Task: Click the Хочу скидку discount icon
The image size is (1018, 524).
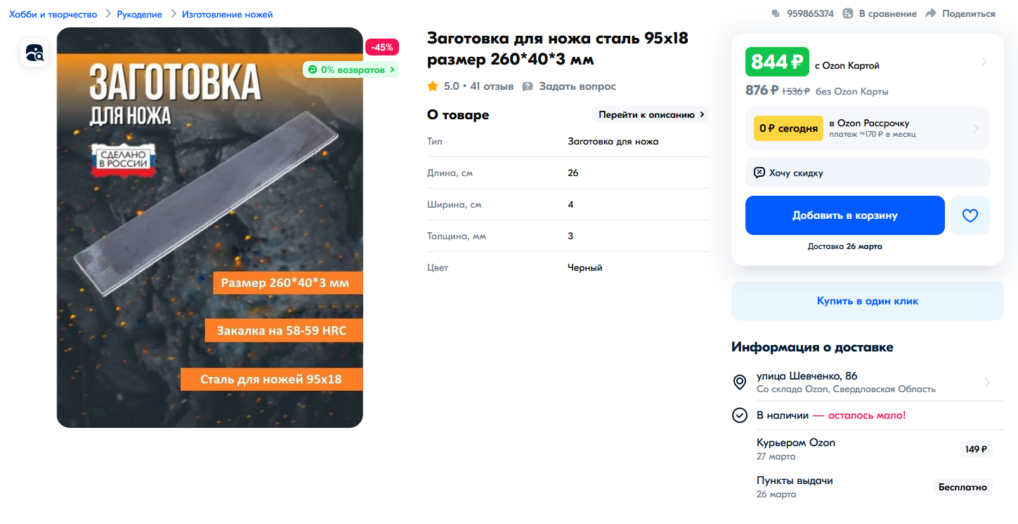Action: (759, 173)
